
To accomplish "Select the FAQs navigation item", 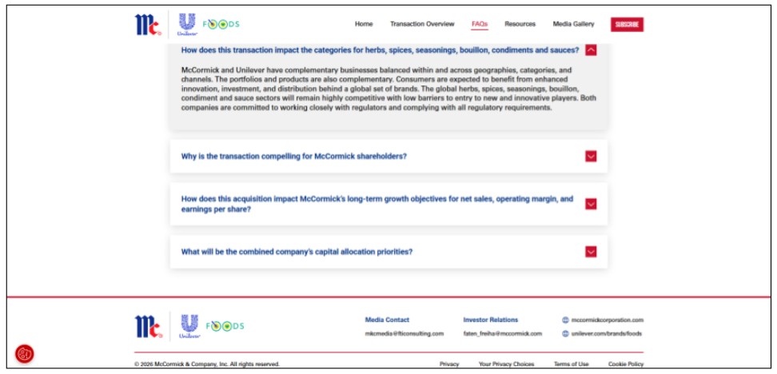I will coord(480,24).
